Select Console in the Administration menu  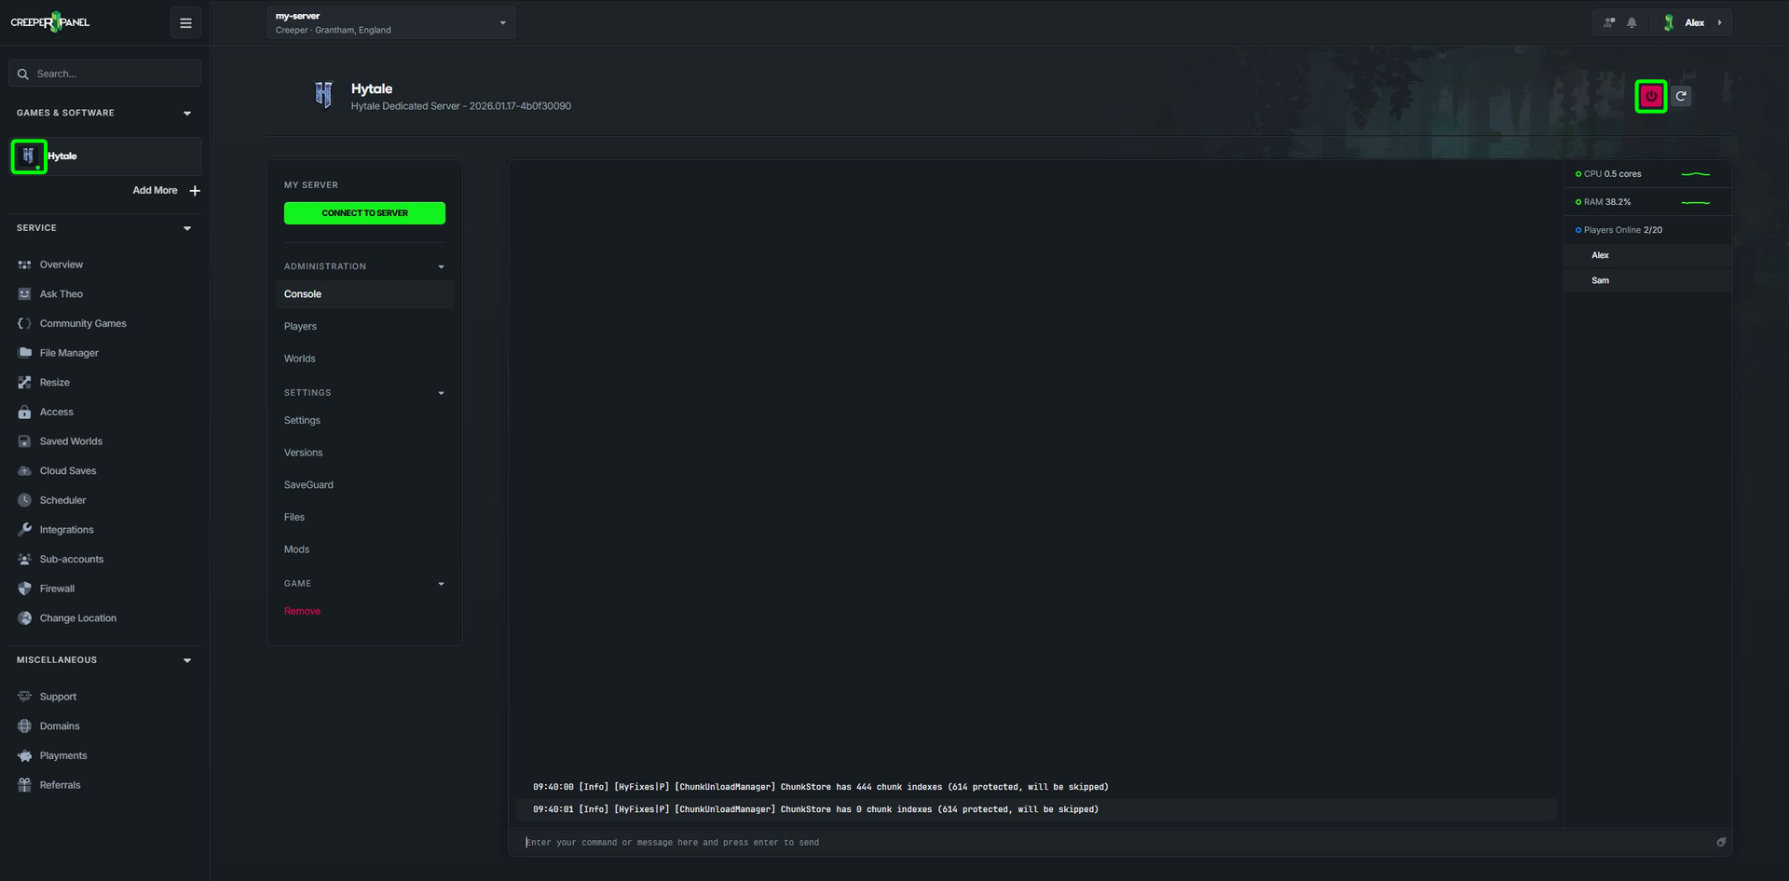tap(364, 294)
